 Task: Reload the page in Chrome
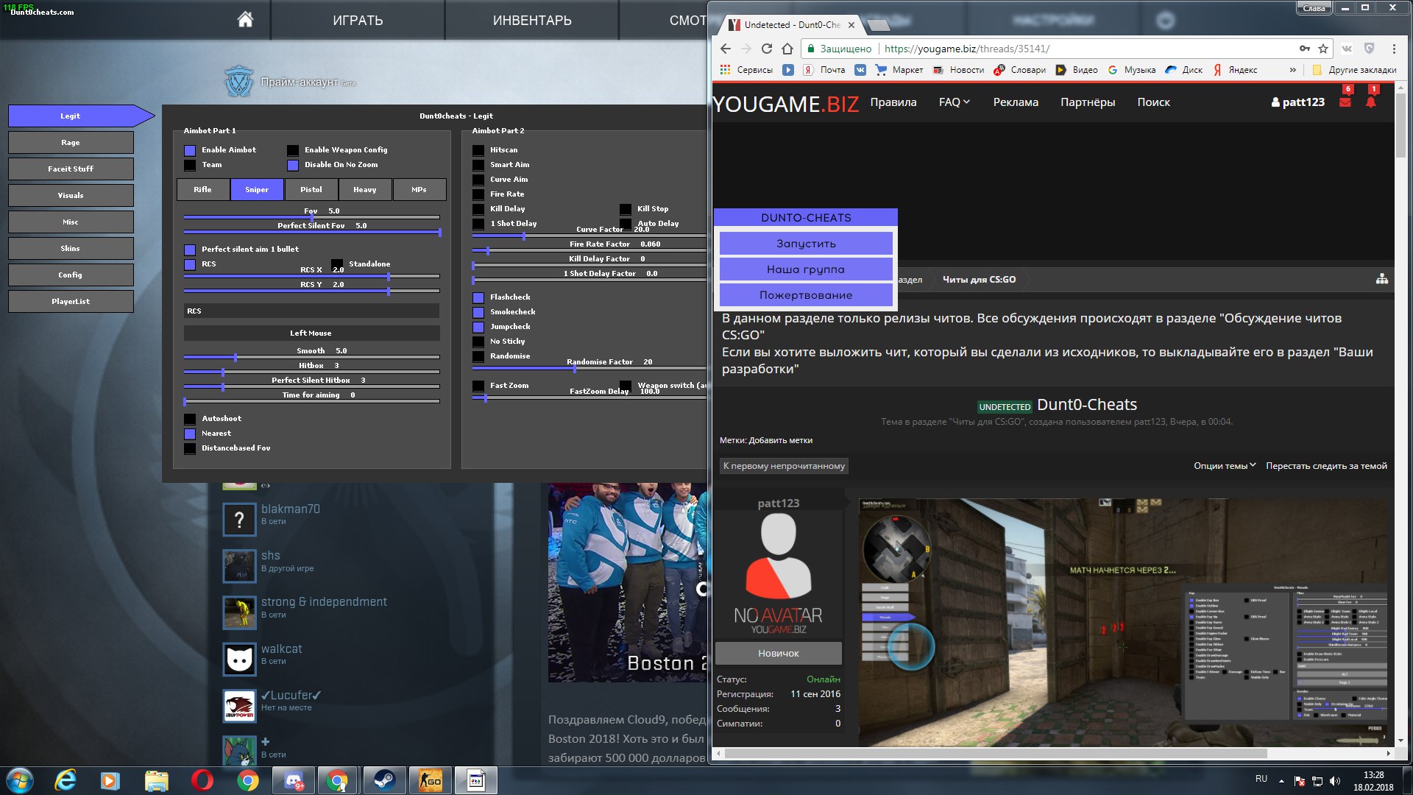pyautogui.click(x=766, y=49)
